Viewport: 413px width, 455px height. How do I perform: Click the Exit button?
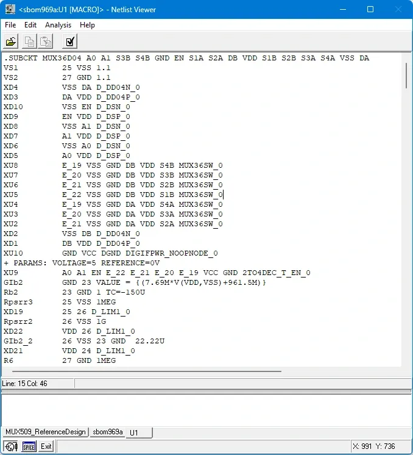coord(46,446)
